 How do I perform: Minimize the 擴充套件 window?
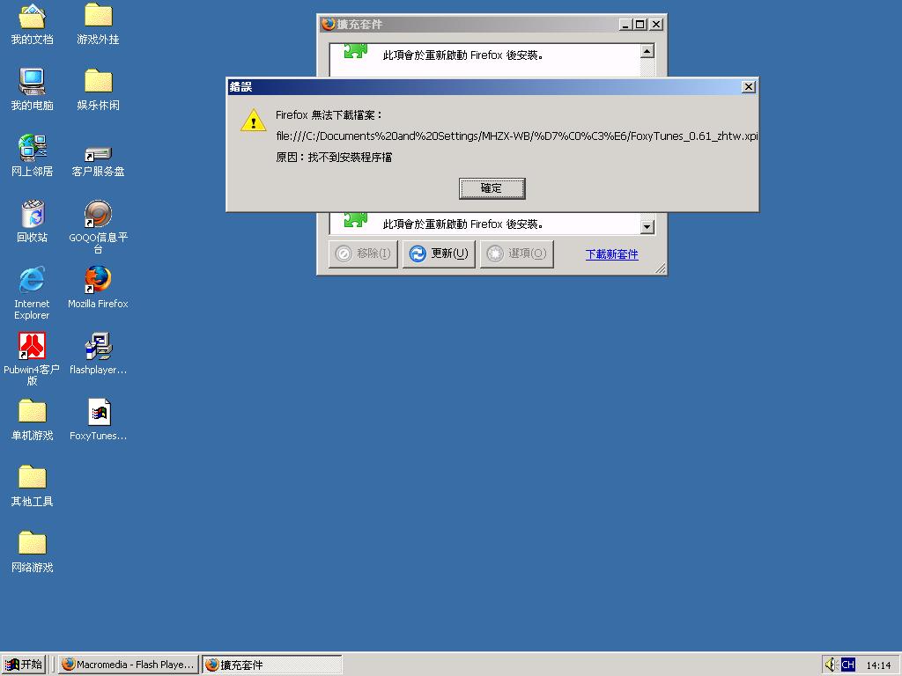[x=625, y=24]
